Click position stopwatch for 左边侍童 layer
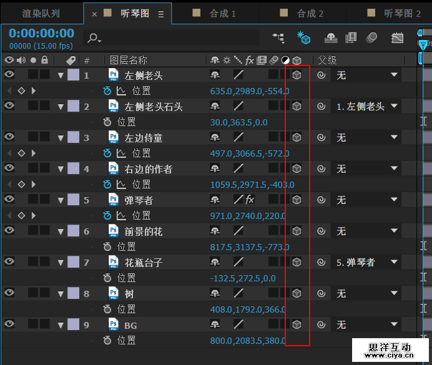 pyautogui.click(x=107, y=153)
